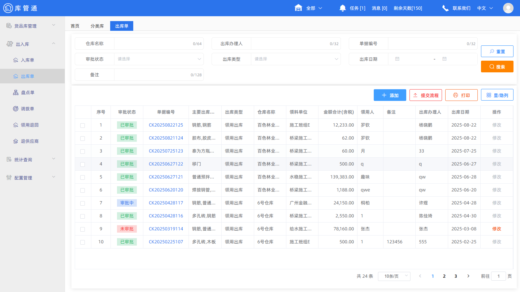The image size is (520, 292).
Task: Open the 打印 print function
Action: 461,95
